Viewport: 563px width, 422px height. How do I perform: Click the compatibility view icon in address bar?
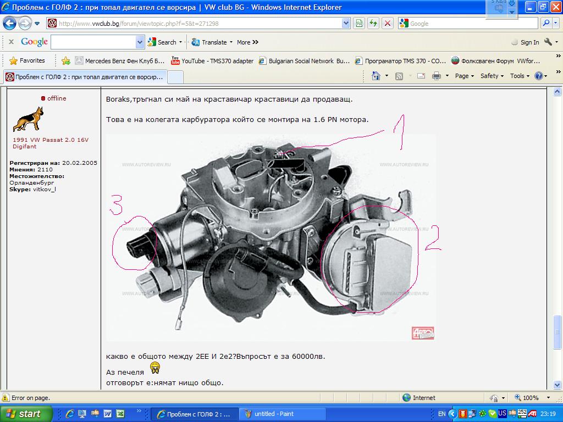pyautogui.click(x=359, y=23)
